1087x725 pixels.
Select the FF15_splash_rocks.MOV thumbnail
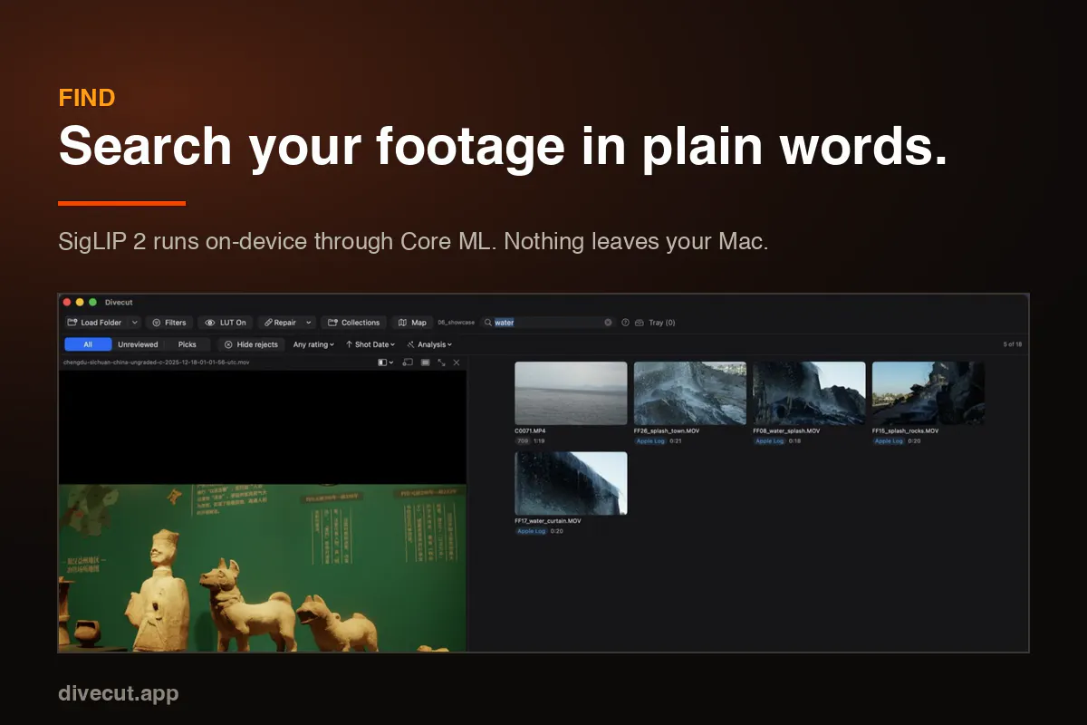point(928,393)
